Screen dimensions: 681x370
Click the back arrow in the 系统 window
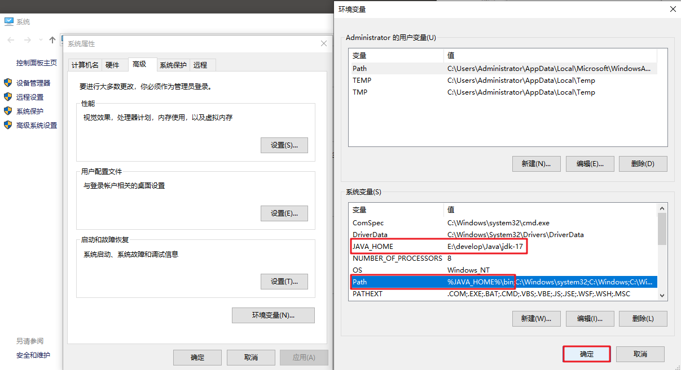coord(11,40)
